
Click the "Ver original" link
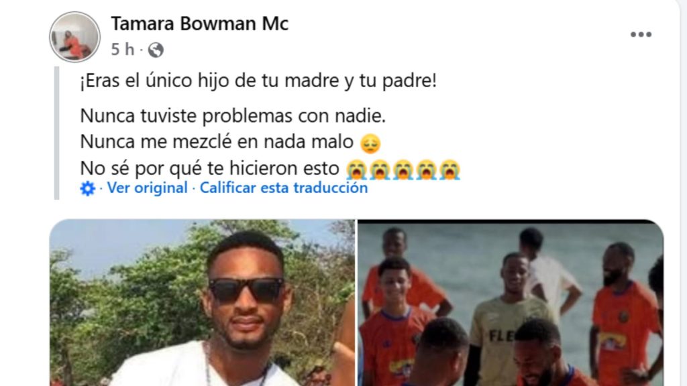[x=147, y=188]
